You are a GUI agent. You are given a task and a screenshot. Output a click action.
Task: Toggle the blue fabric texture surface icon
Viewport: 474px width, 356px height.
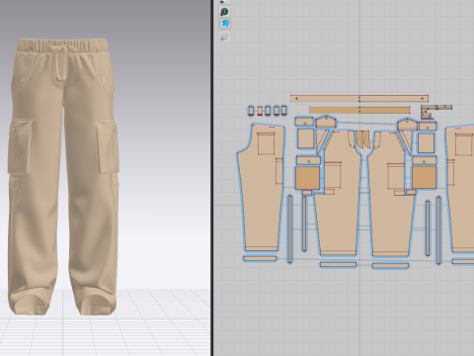(x=224, y=24)
